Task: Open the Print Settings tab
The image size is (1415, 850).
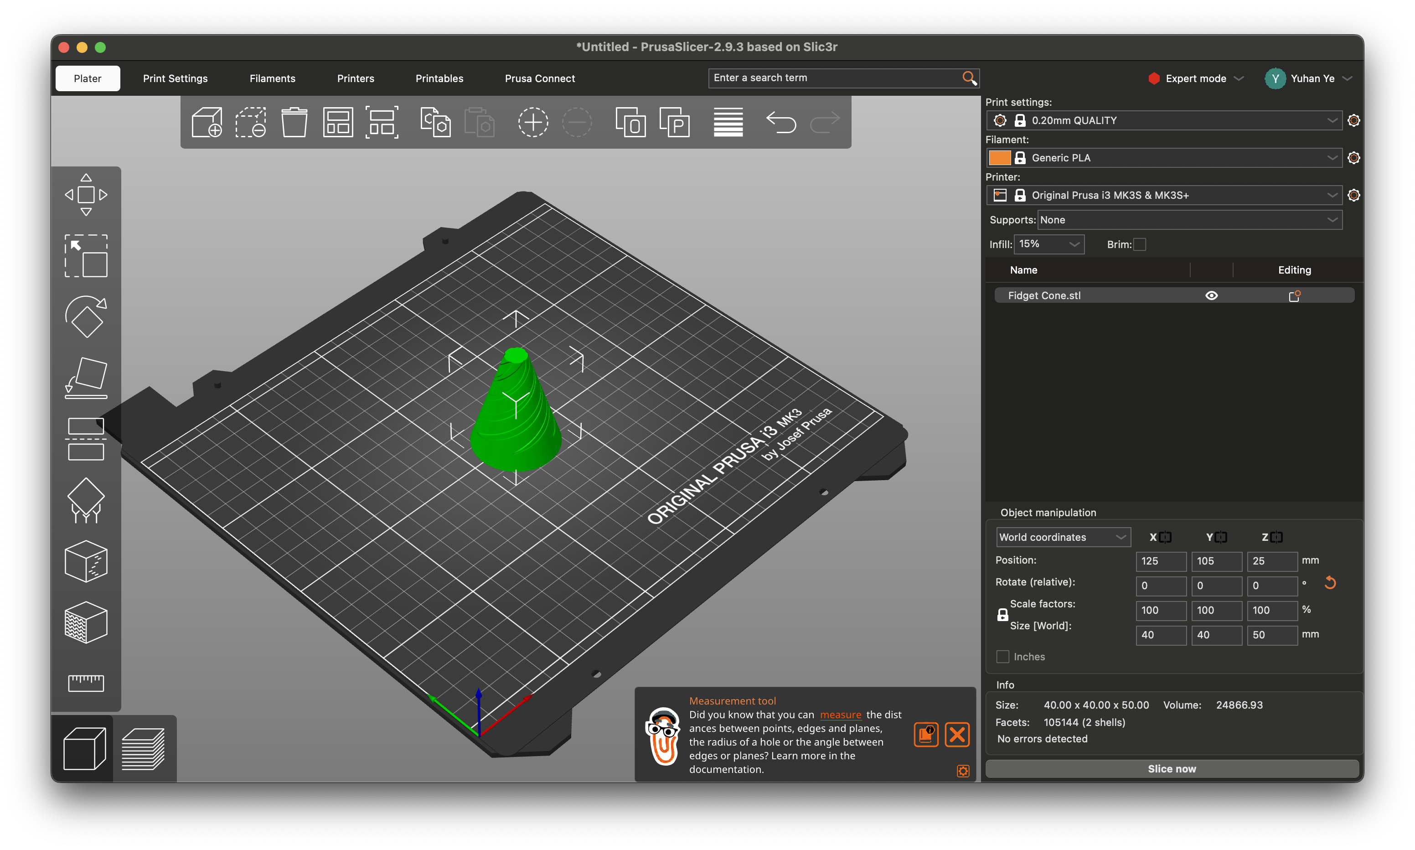Action: tap(175, 78)
